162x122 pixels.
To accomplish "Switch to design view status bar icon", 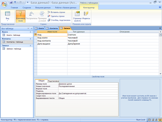I will [x=160, y=120].
